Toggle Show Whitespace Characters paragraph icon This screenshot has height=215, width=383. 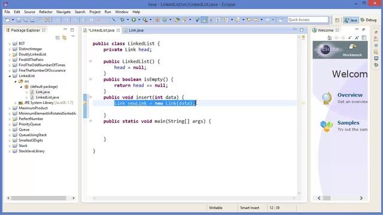point(218,20)
